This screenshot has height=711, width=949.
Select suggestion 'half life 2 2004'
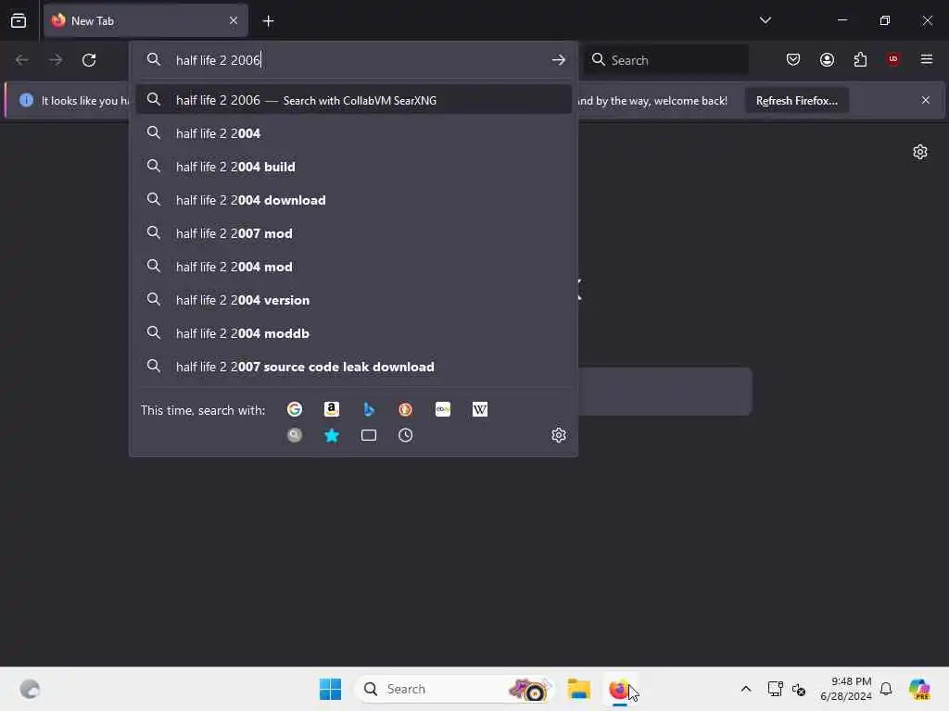coord(353,133)
